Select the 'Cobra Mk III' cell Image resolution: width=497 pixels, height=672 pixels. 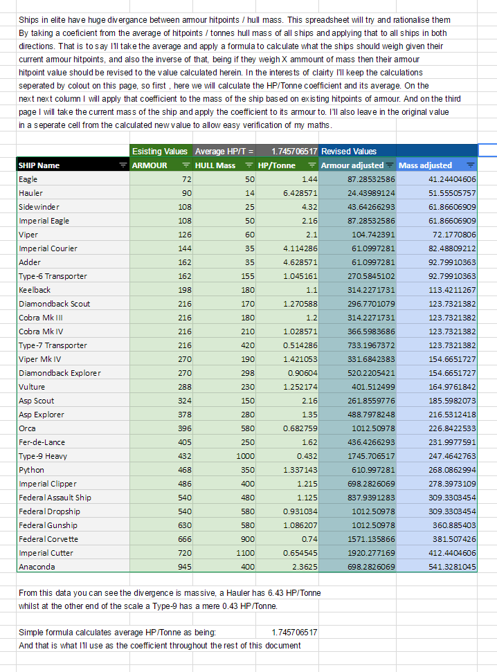tap(73, 318)
